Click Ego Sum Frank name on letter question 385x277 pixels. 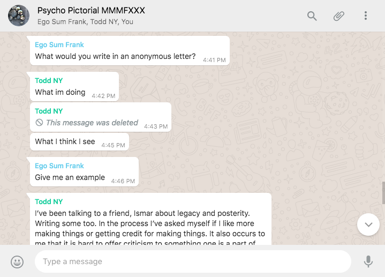[59, 45]
